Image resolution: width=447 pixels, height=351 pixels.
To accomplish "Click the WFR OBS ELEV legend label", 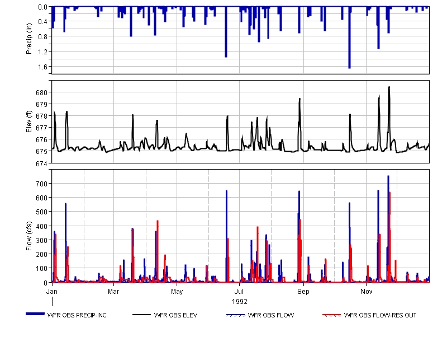I will click(175, 315).
